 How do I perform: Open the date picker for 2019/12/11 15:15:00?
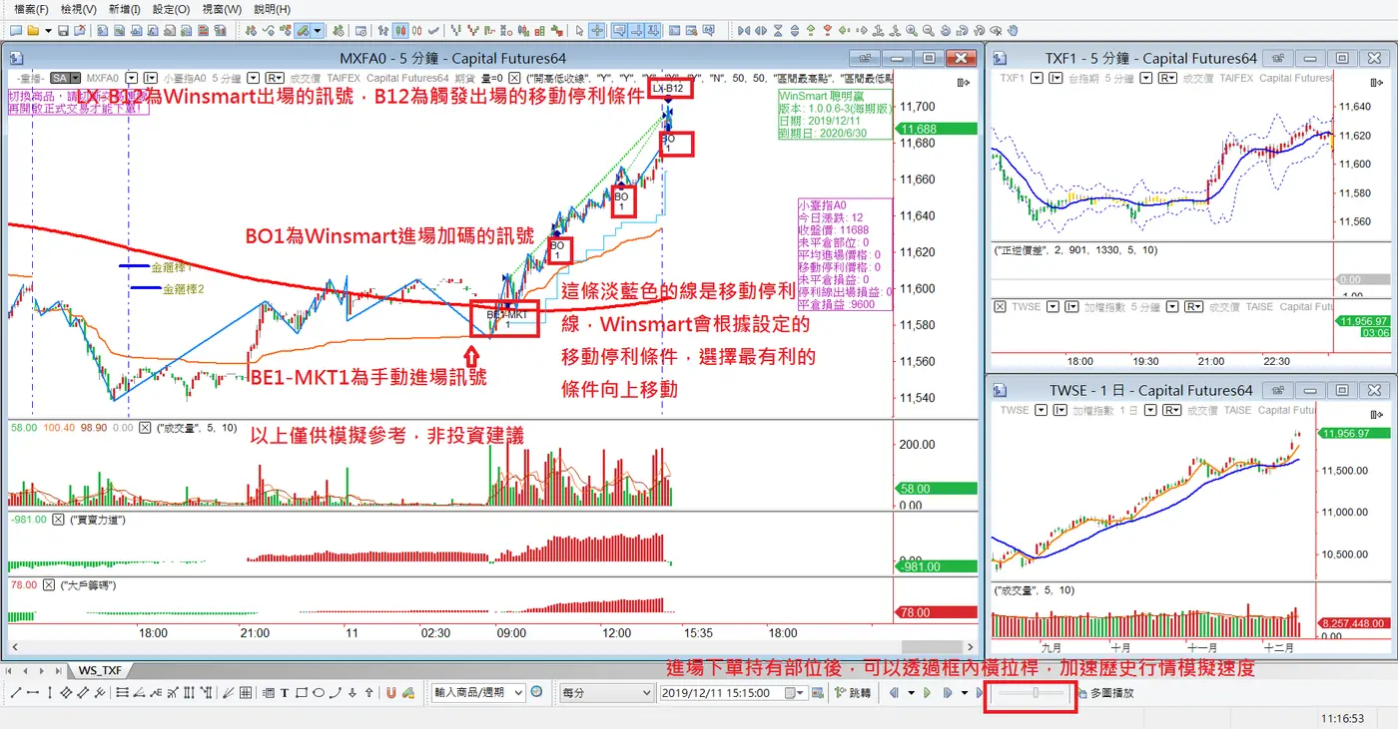coord(794,692)
